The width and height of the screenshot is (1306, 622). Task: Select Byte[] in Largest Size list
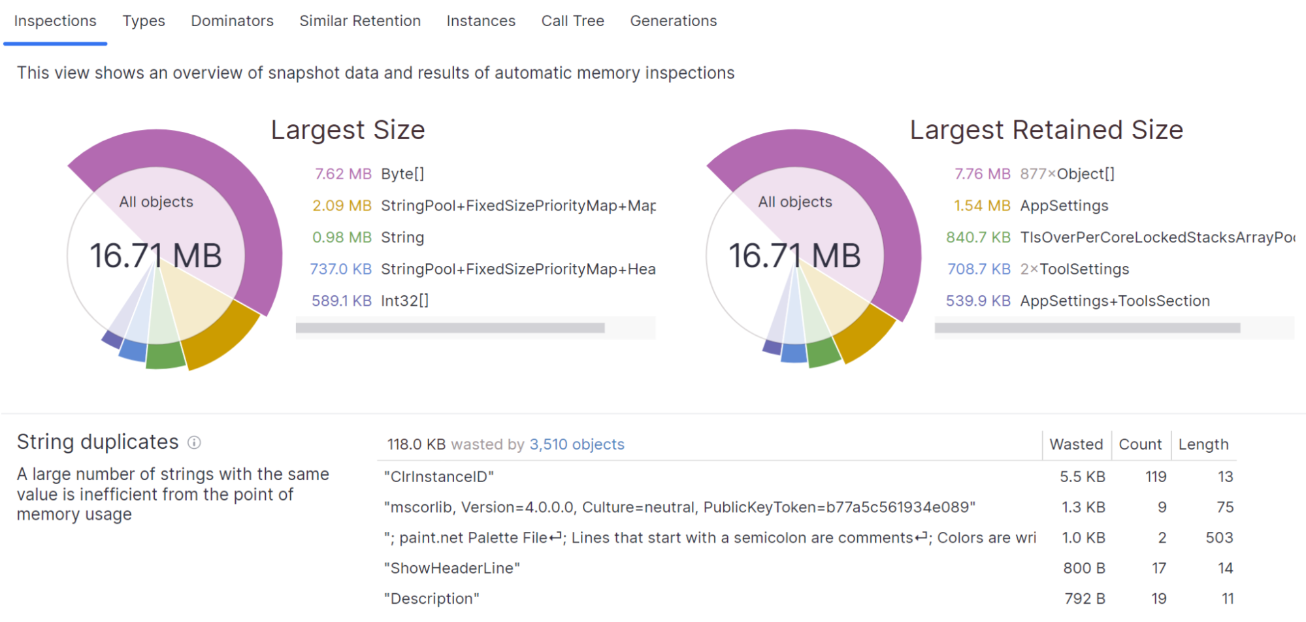(402, 174)
